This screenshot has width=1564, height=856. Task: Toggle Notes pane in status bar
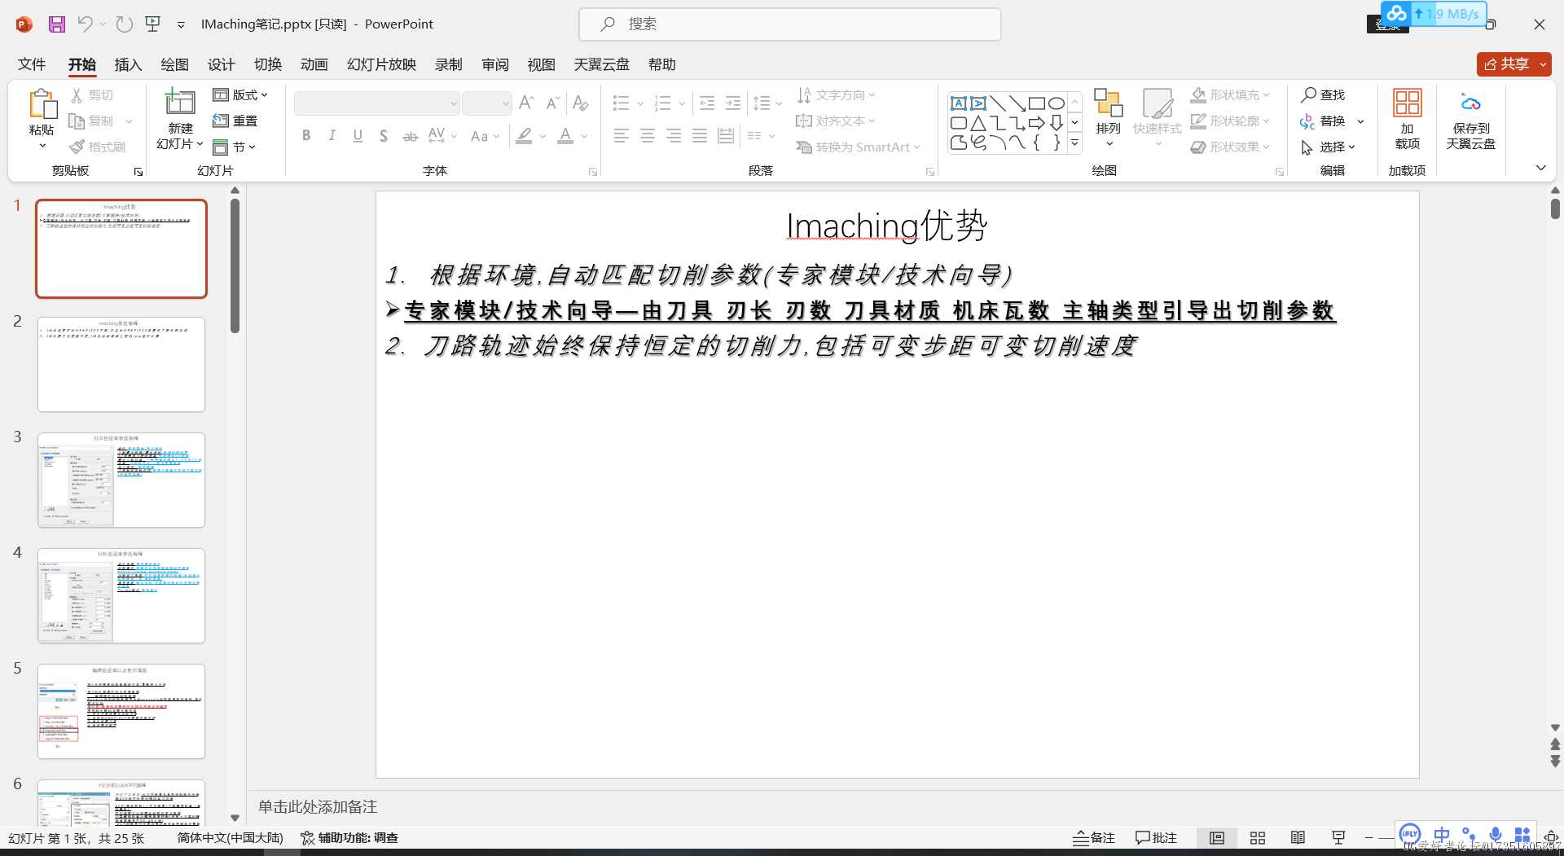(1094, 838)
